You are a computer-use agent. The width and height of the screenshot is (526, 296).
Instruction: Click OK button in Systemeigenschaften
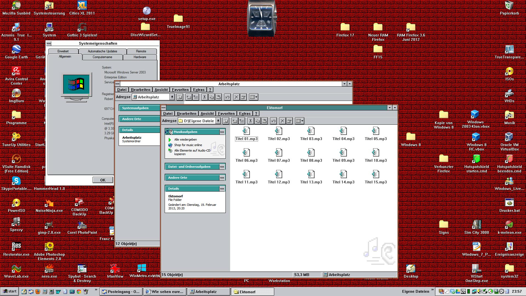click(103, 180)
